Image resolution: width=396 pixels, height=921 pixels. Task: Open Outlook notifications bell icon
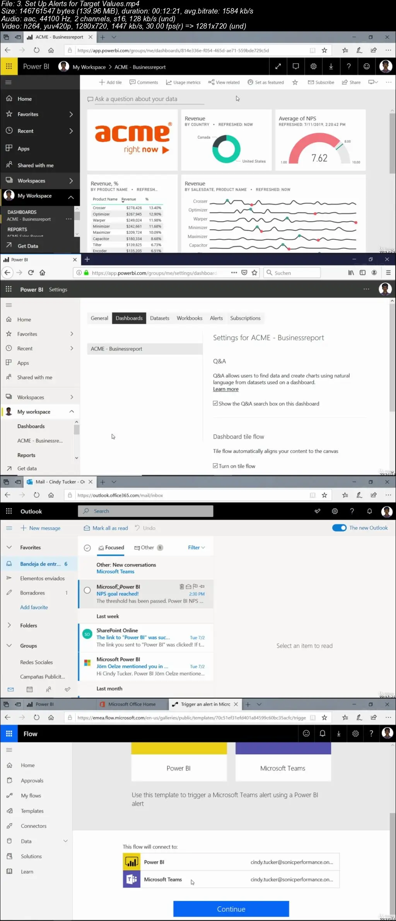pos(369,511)
